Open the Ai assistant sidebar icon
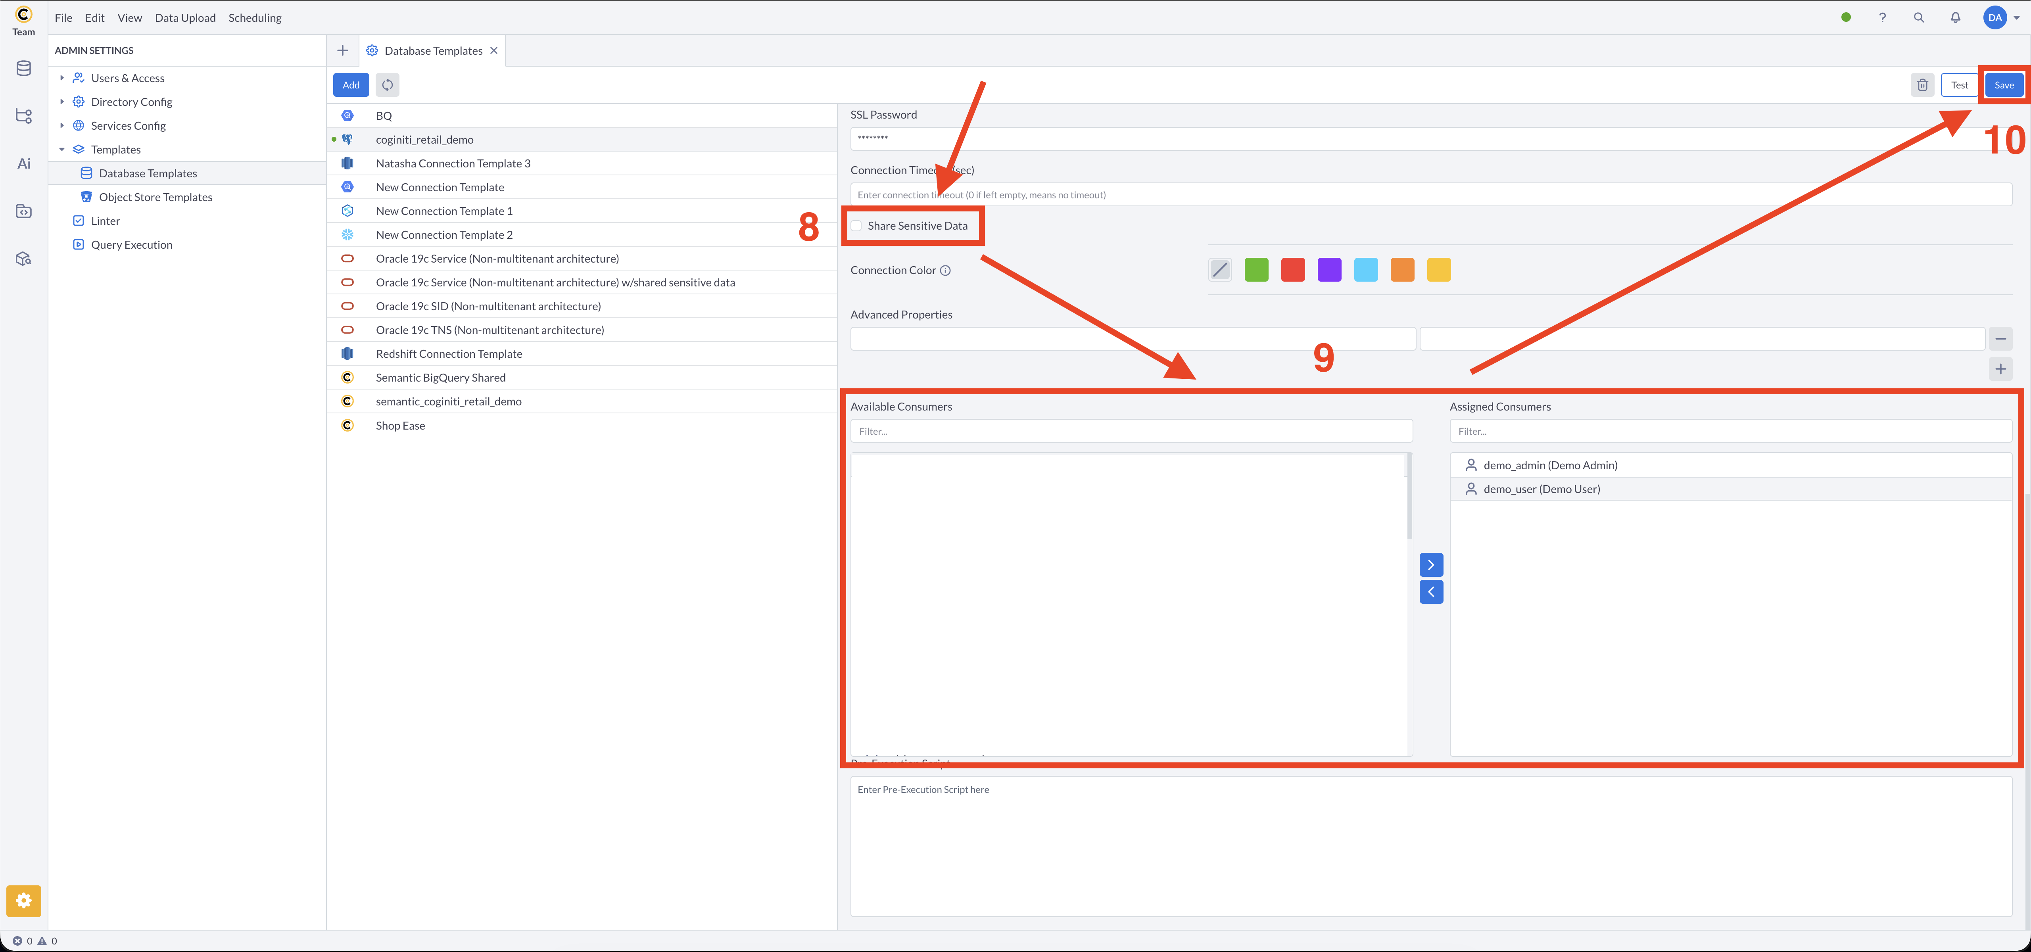Viewport: 2031px width, 952px height. [x=24, y=164]
